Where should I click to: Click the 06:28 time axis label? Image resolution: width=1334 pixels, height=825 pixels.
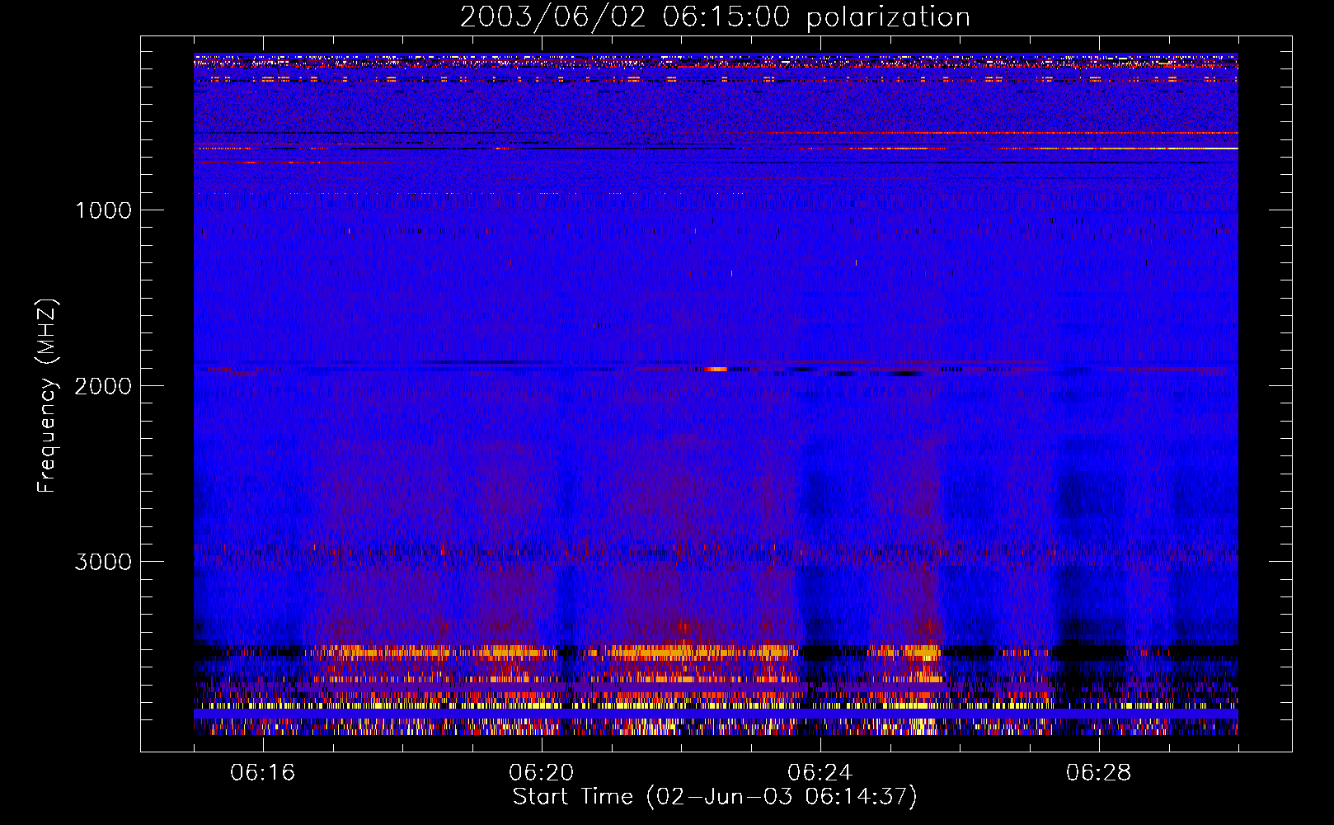[x=1099, y=773]
